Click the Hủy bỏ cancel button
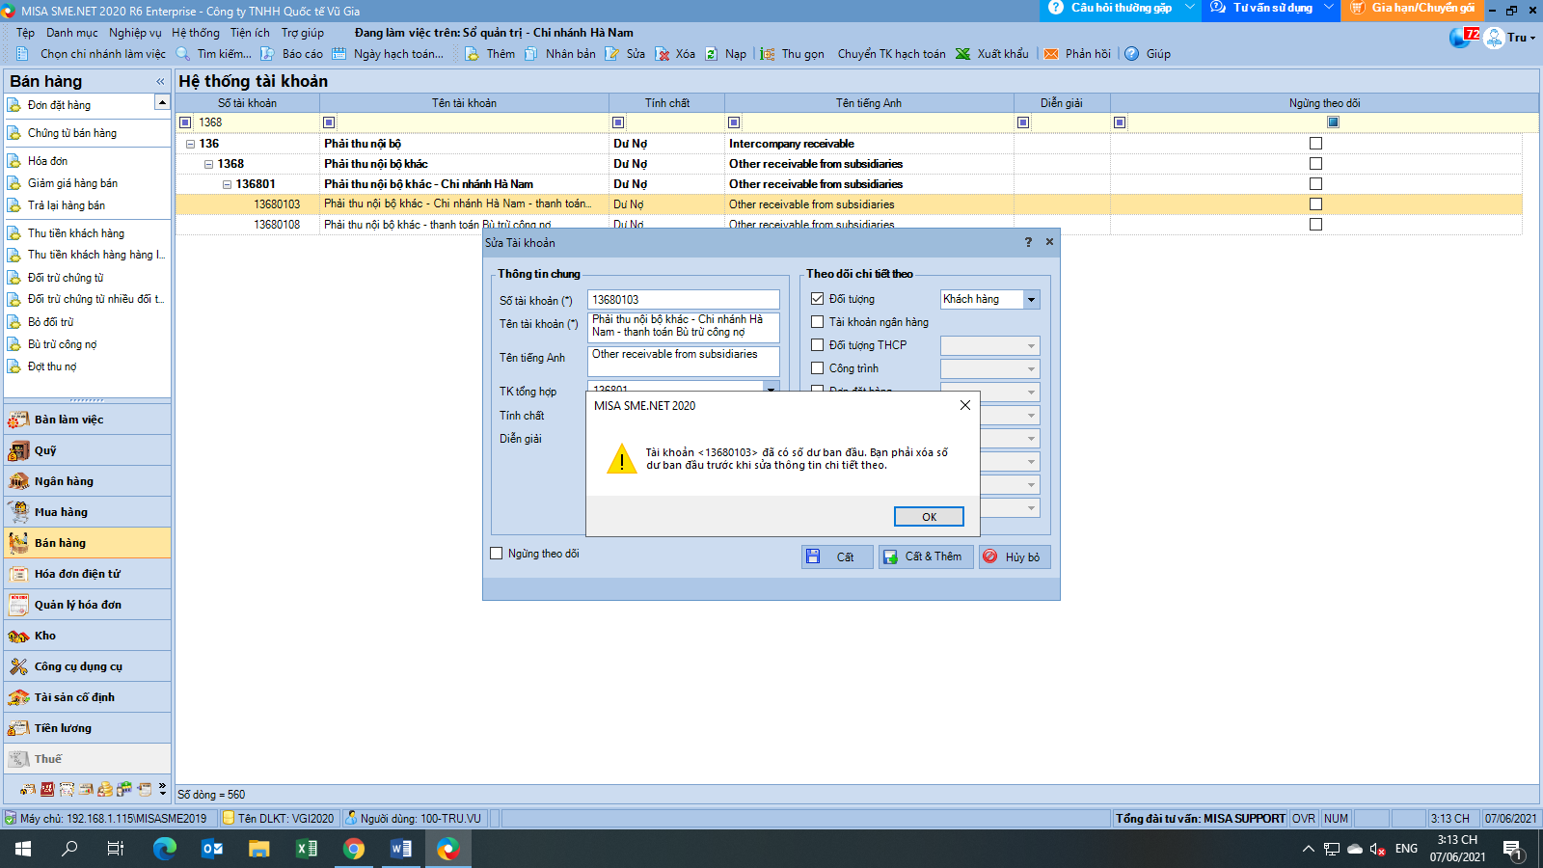The image size is (1543, 868). click(1014, 556)
